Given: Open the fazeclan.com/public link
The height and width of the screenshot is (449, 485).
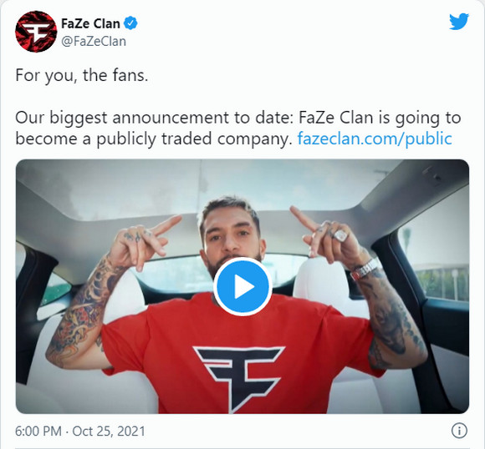Looking at the screenshot, I should (x=375, y=139).
